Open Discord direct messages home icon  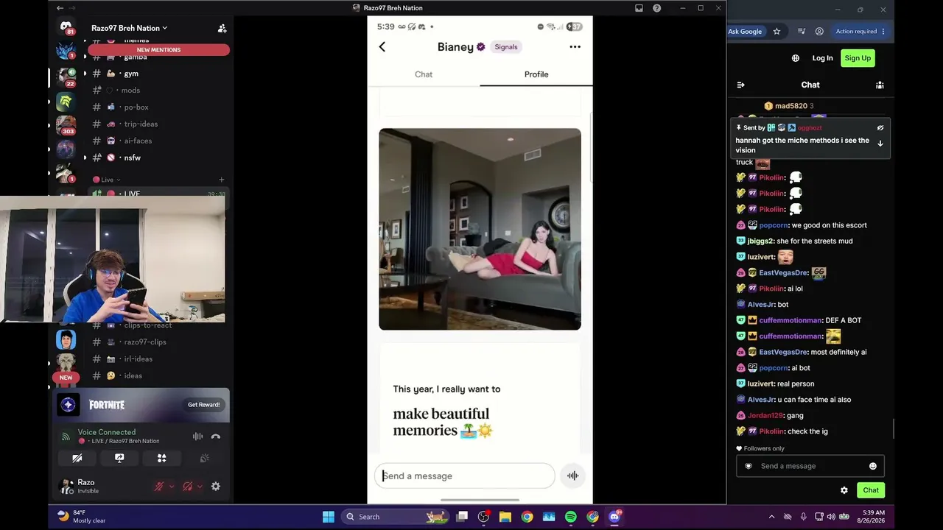click(x=66, y=28)
